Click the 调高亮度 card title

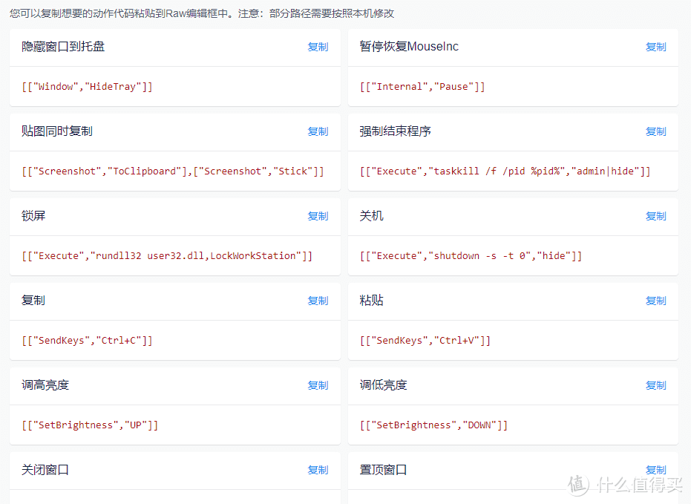pos(45,384)
